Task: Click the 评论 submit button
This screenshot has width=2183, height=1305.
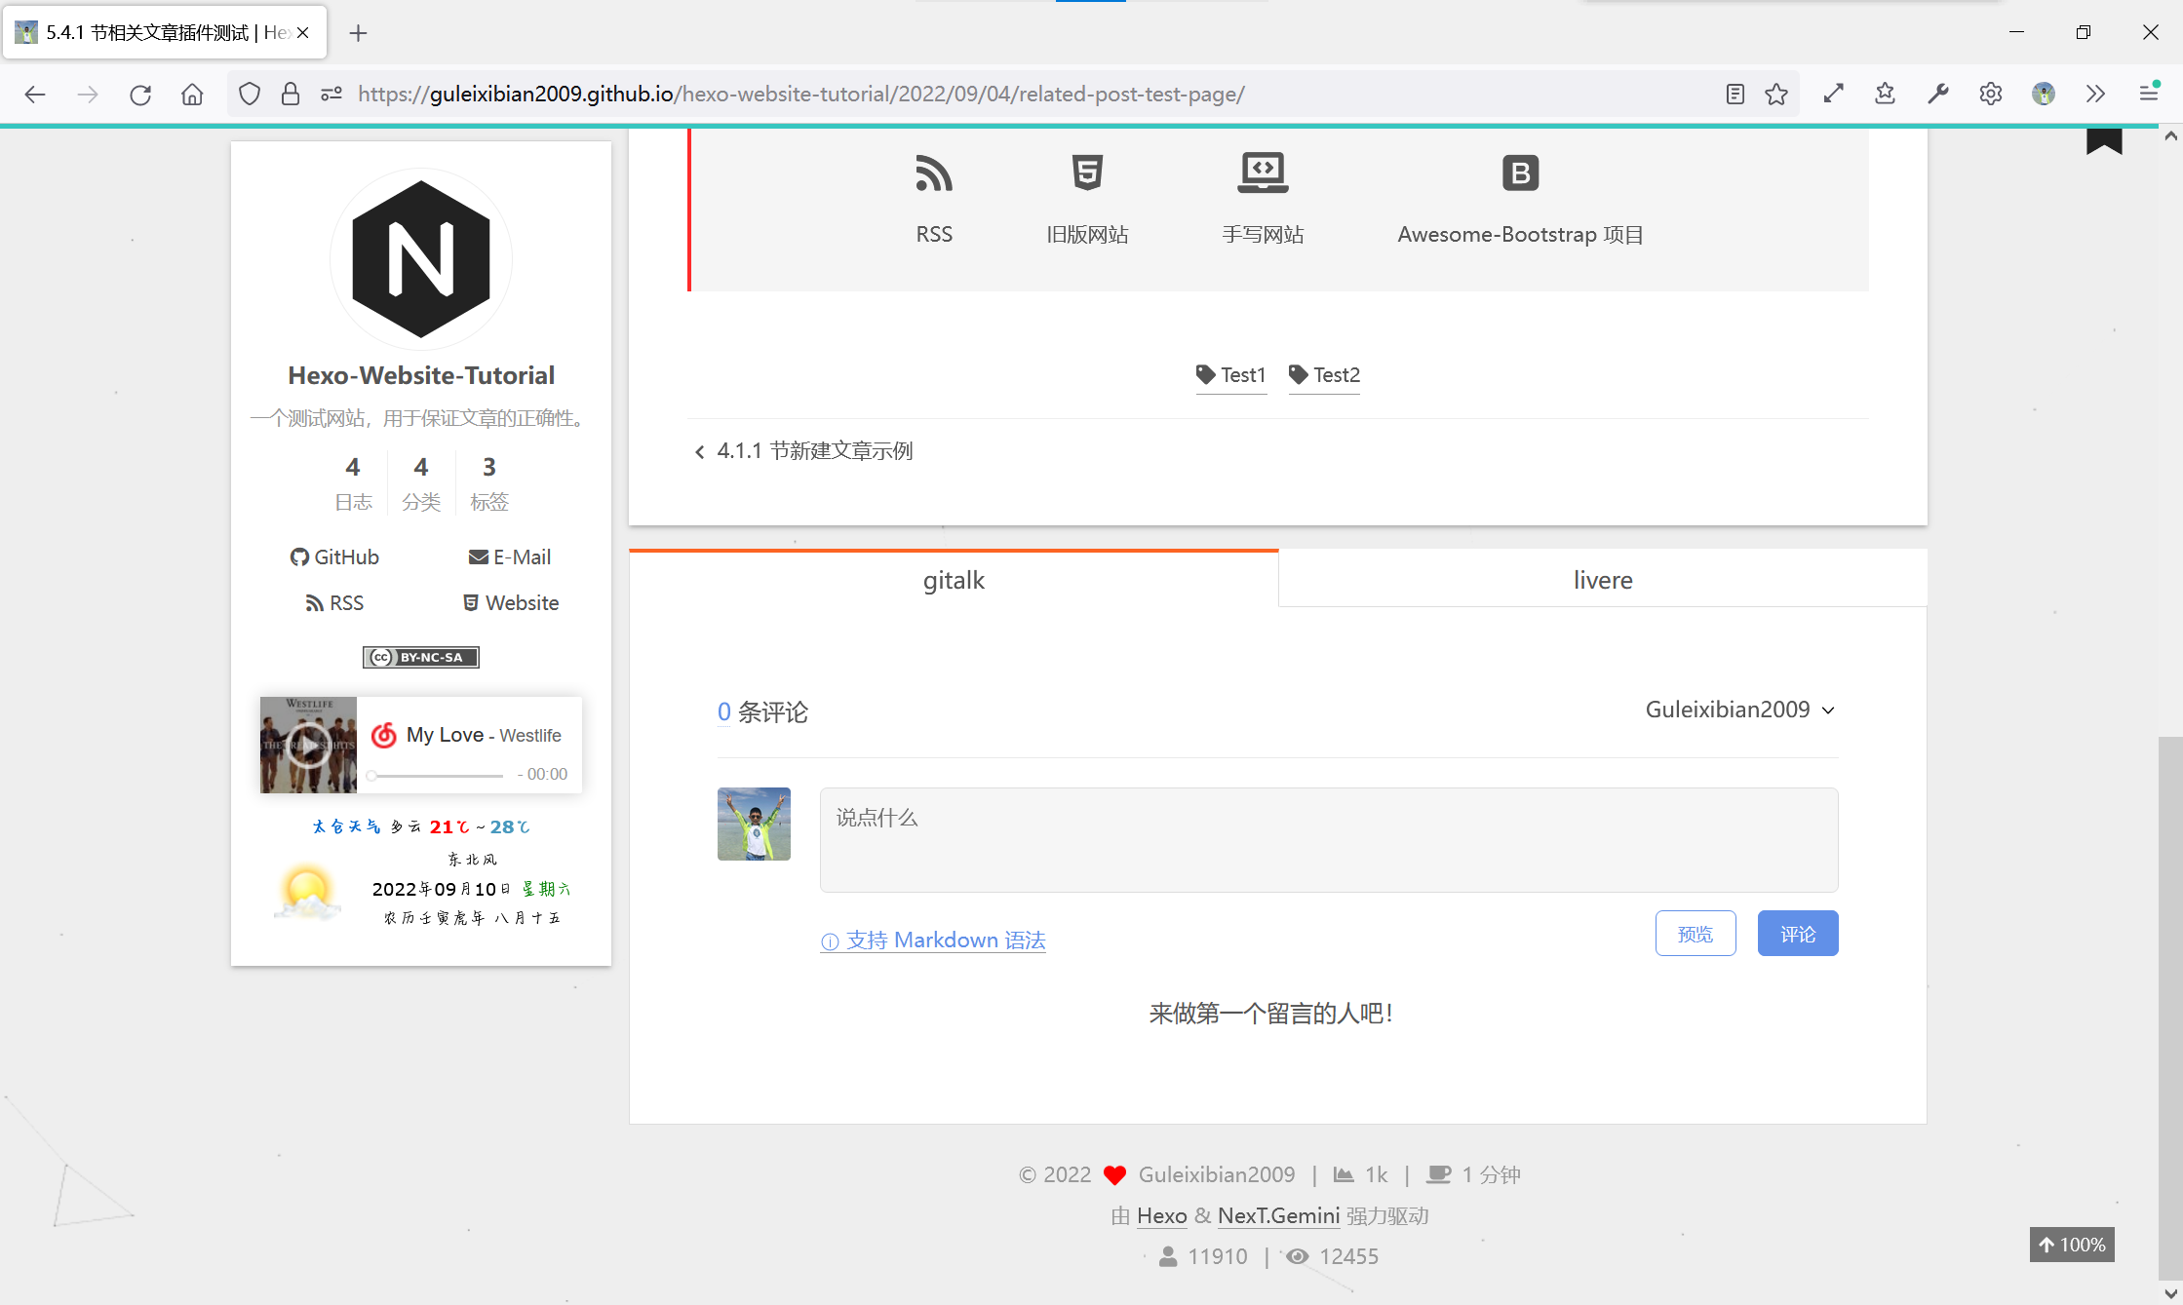Action: (x=1797, y=934)
